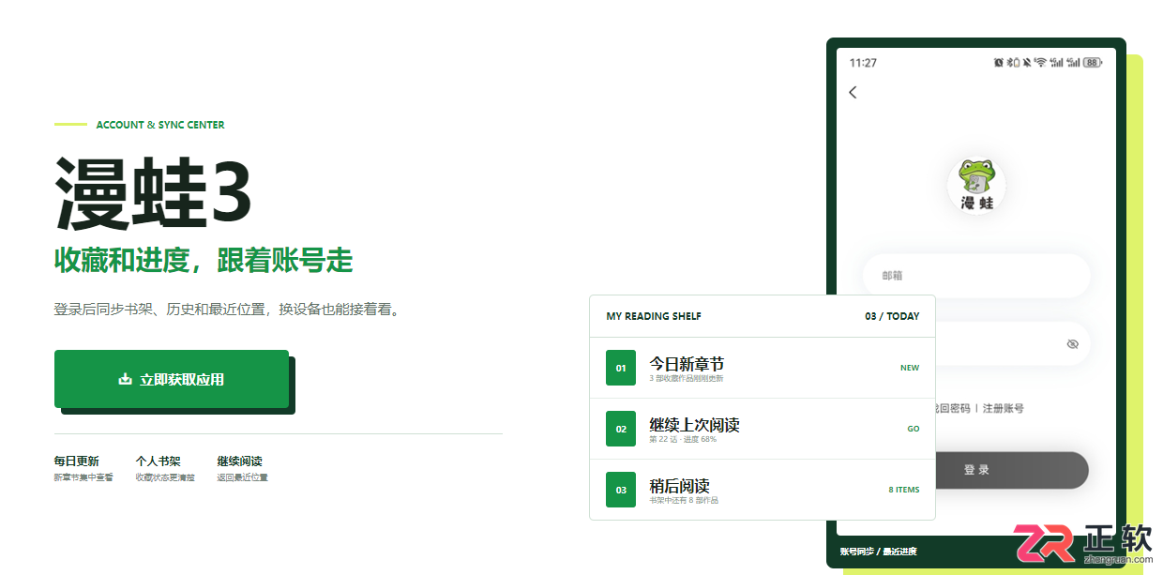Screen dimensions: 1163x575
Task: Click the frog 漫蛙 logo avatar
Action: [x=976, y=185]
